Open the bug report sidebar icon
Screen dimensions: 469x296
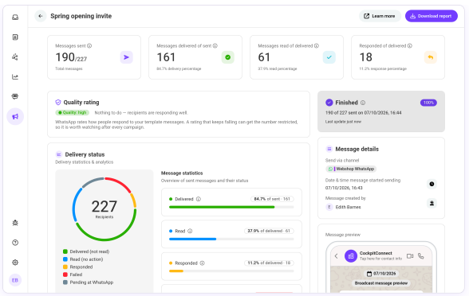click(x=15, y=223)
